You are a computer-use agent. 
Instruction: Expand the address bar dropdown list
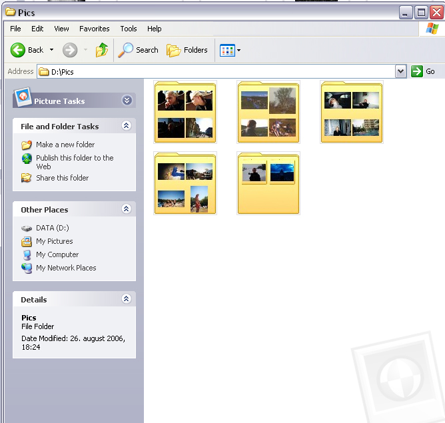pos(400,71)
